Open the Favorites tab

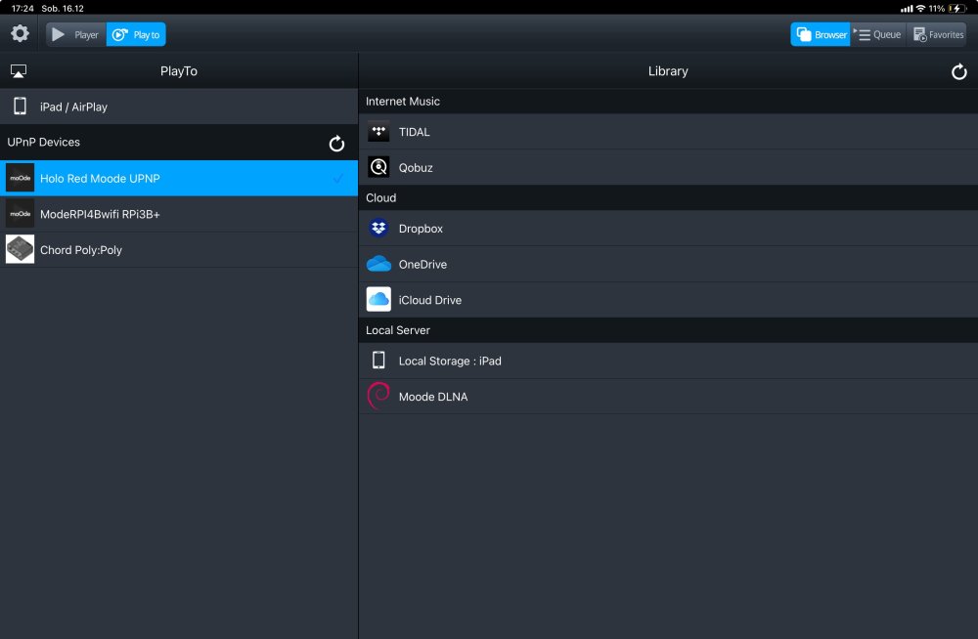coord(938,34)
